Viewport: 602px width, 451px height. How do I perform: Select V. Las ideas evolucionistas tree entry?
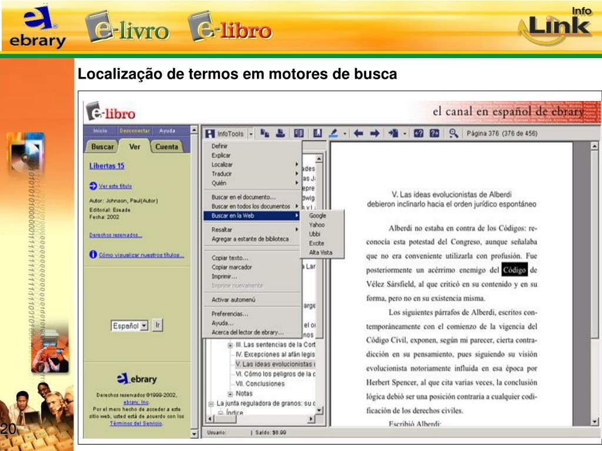click(275, 364)
